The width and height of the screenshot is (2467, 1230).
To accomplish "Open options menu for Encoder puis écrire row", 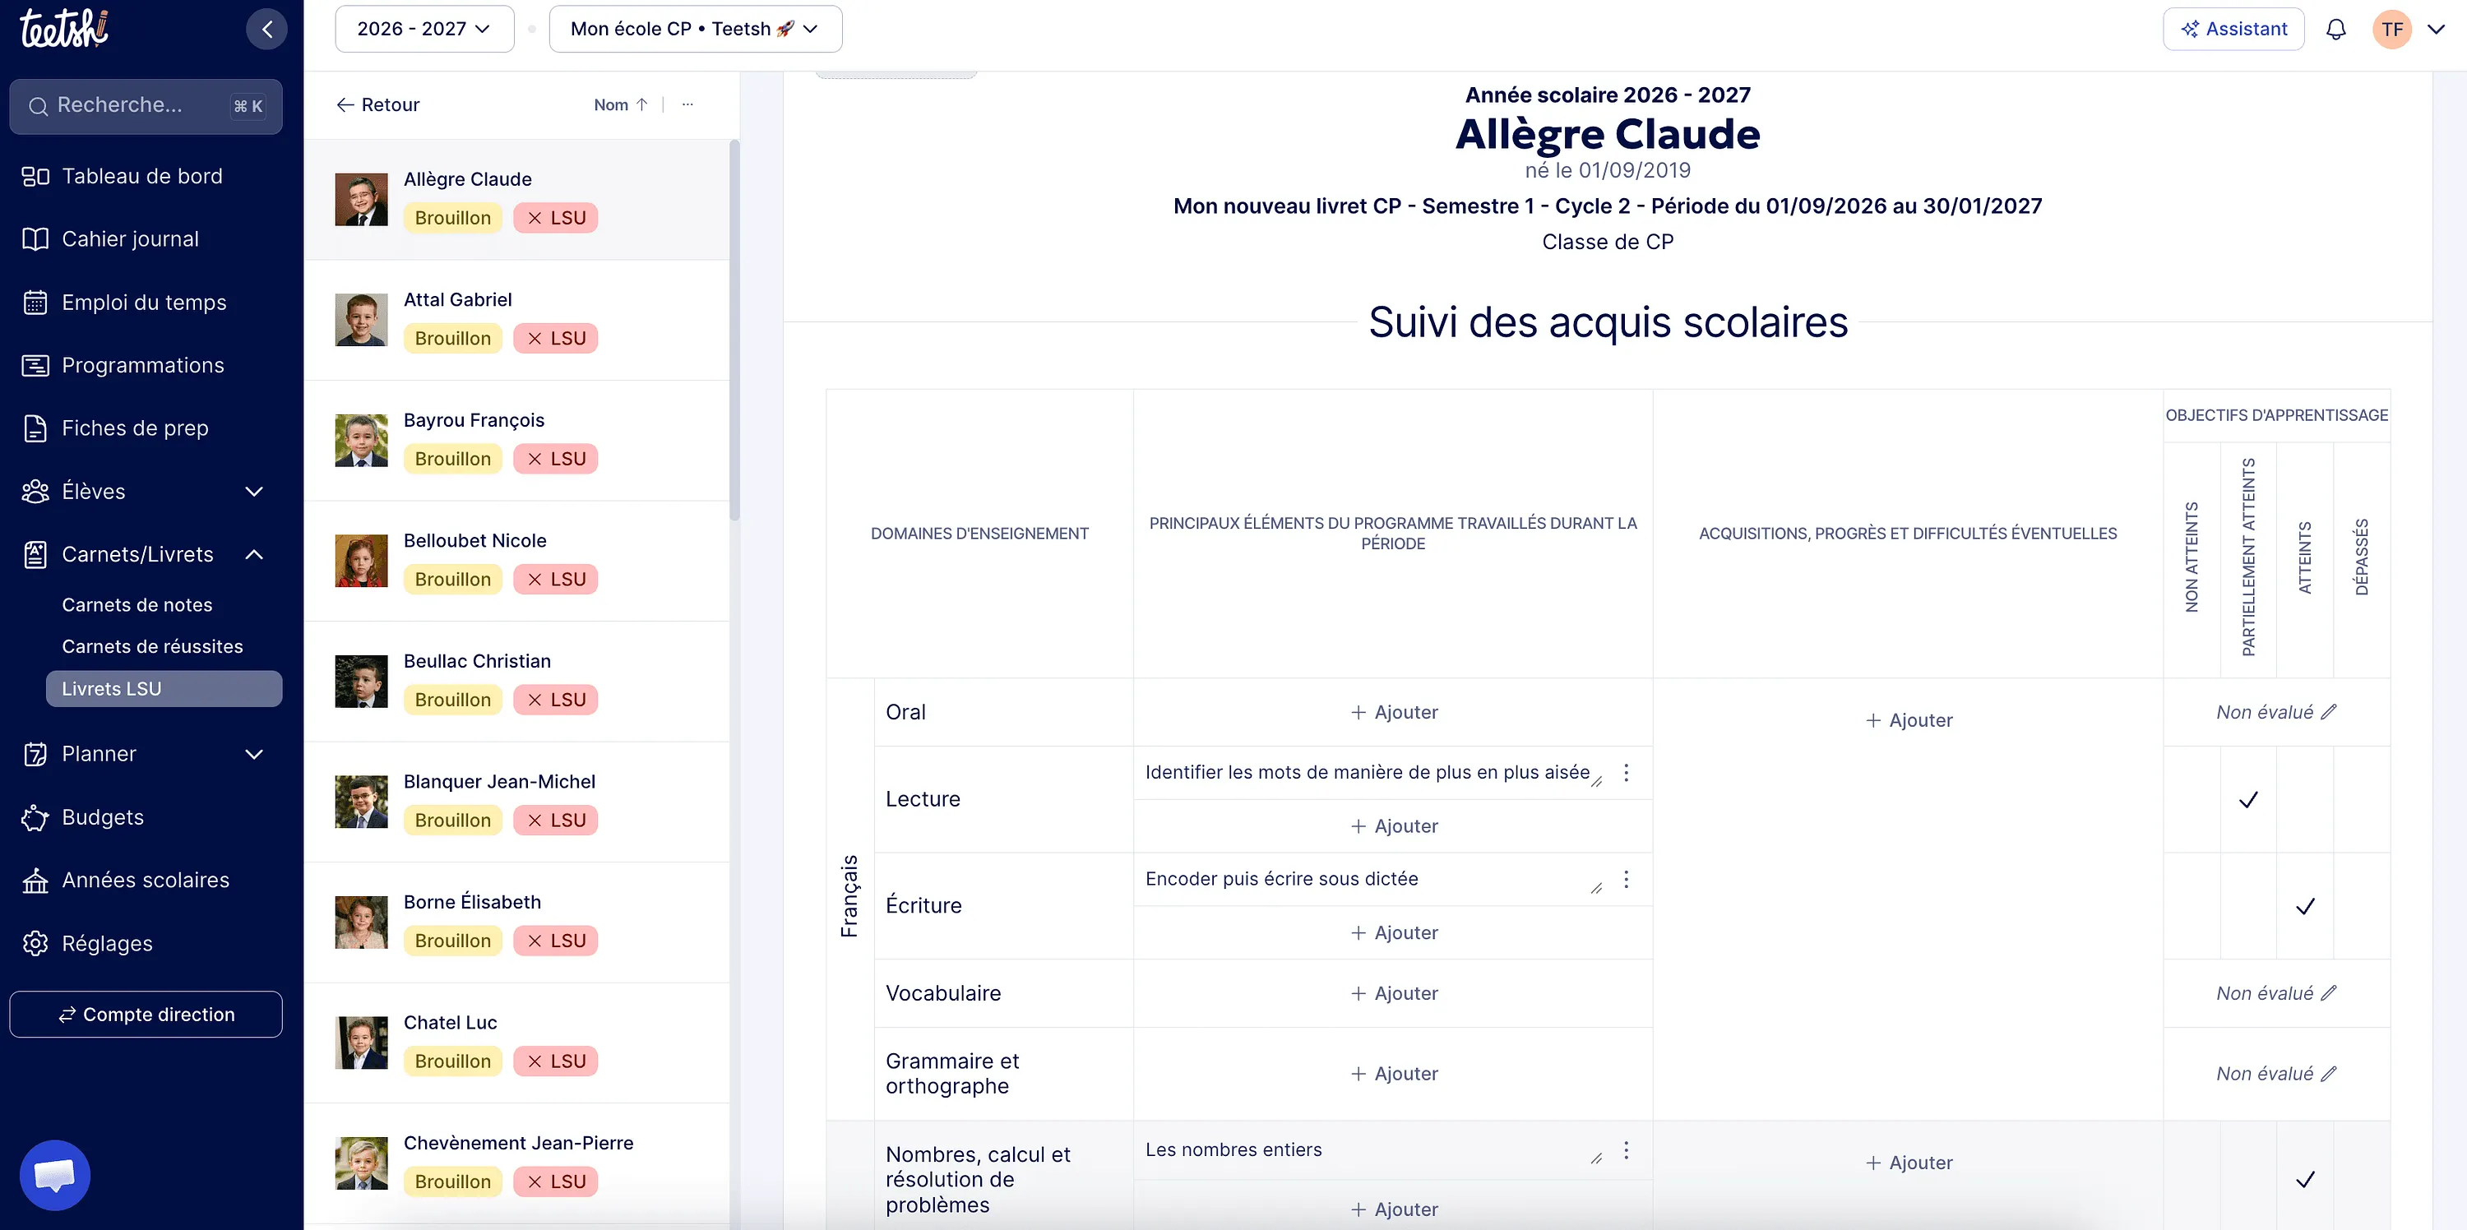I will [x=1625, y=879].
